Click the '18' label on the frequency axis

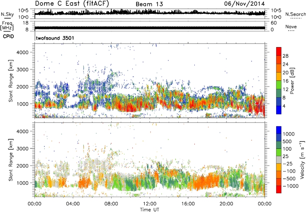pyautogui.click(x=26, y=23)
